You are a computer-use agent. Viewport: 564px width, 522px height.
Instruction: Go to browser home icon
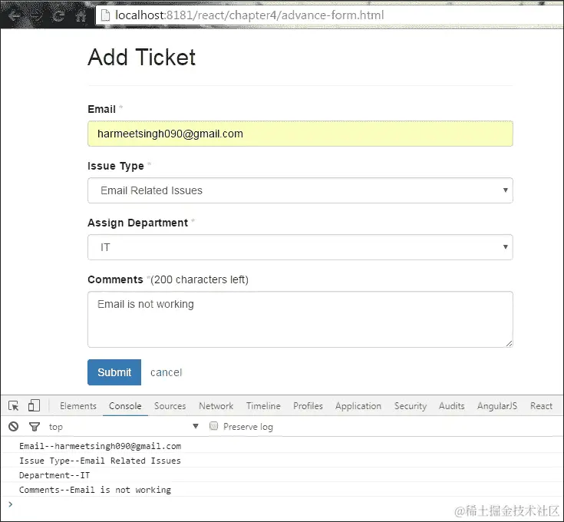point(81,16)
